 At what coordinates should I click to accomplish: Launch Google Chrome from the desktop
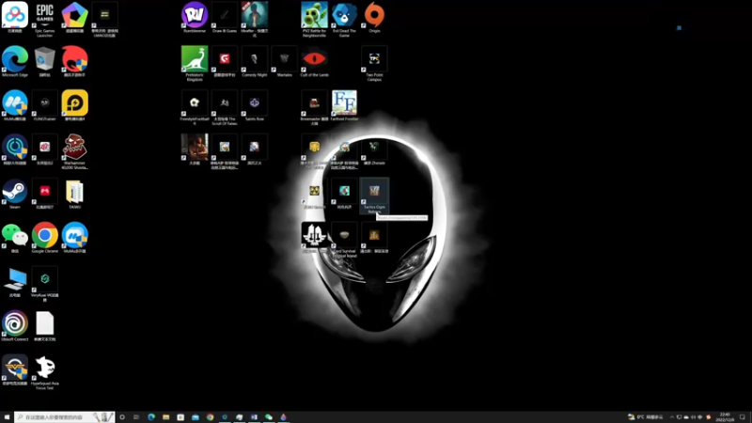click(44, 238)
